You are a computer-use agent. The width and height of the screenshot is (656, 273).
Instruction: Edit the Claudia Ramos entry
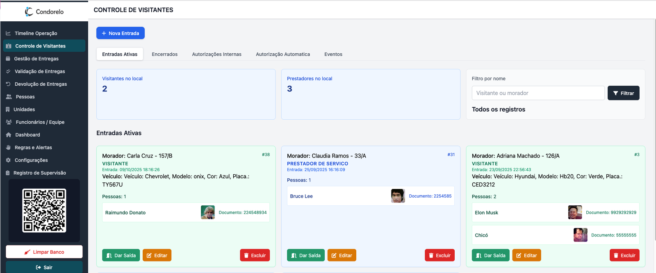point(342,255)
